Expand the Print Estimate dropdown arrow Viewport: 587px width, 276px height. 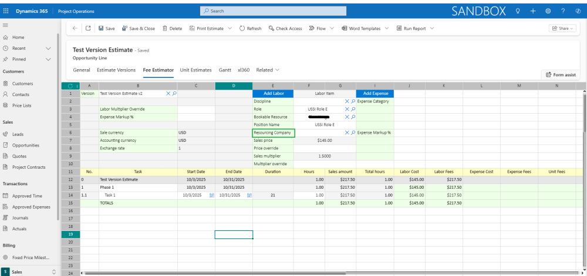click(x=230, y=28)
